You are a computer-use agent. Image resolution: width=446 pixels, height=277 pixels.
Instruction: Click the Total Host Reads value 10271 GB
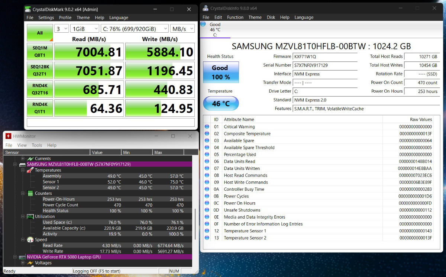click(x=421, y=57)
